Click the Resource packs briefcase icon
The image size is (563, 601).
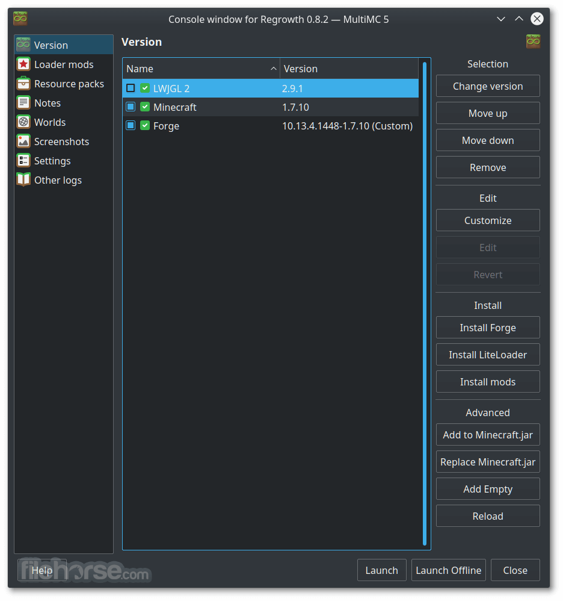coord(23,83)
